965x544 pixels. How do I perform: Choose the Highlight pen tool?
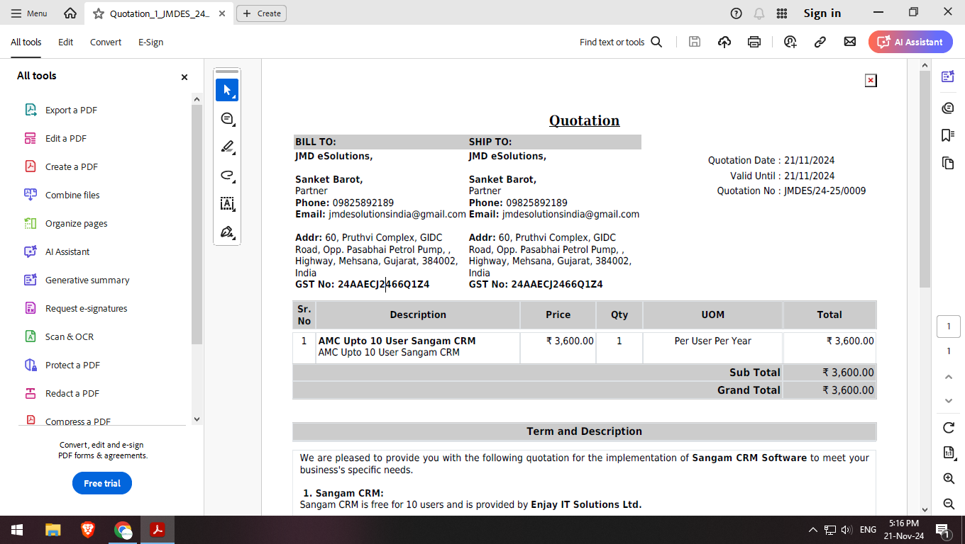coord(227,147)
